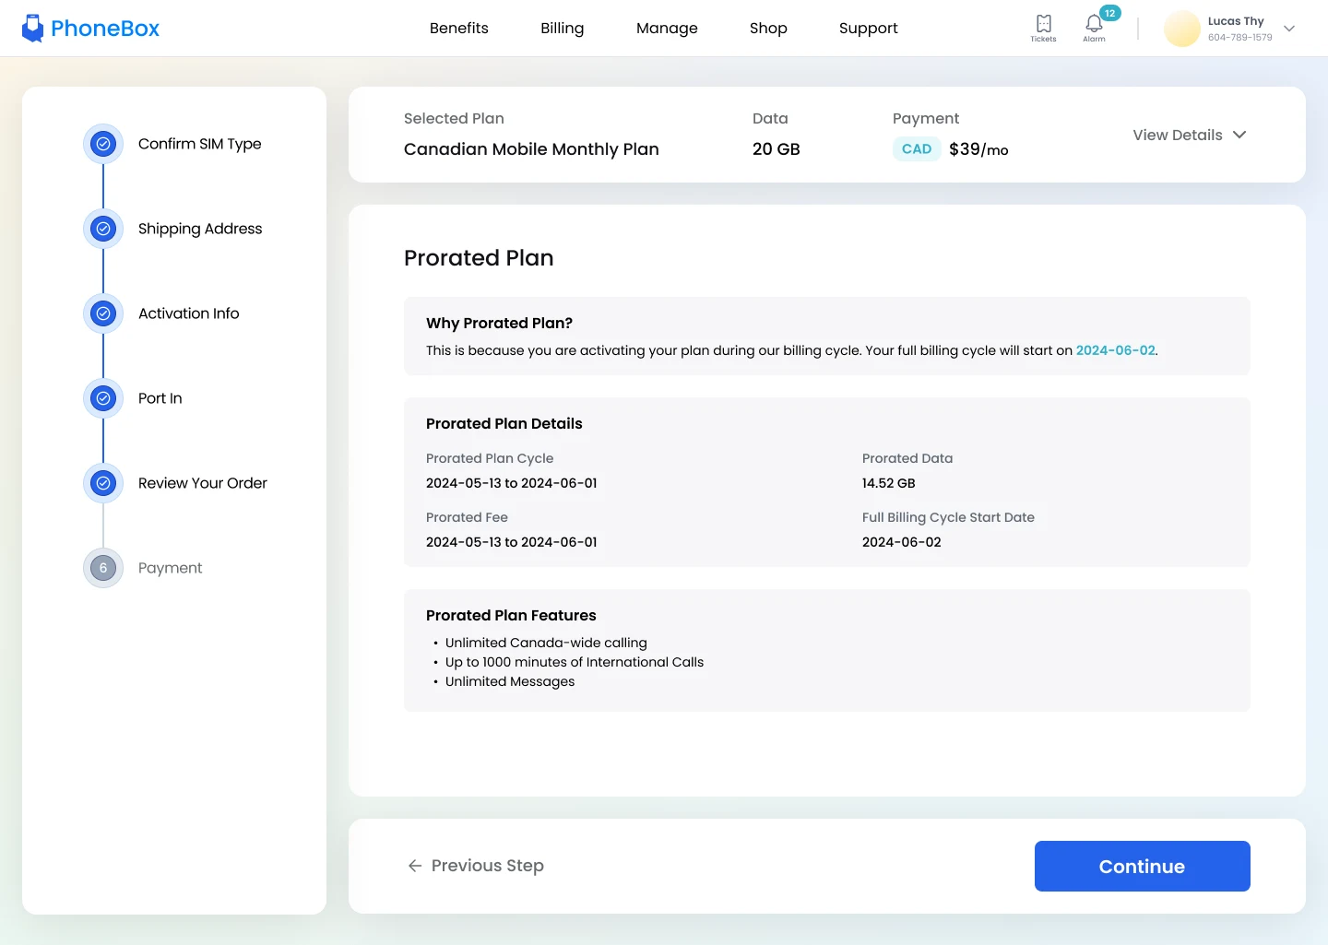Screen dimensions: 1328x945
Task: Open the Manage menu
Action: click(667, 29)
